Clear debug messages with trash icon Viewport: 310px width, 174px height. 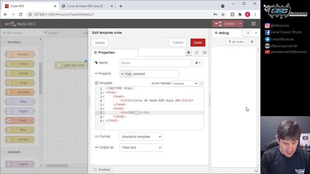(252, 42)
